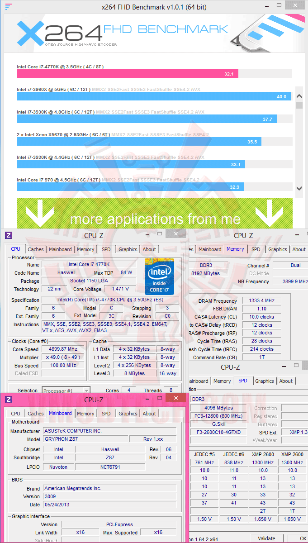This screenshot has height=543, width=308.
Task: Click the BIOS Version value 3009
Action: (x=110, y=496)
